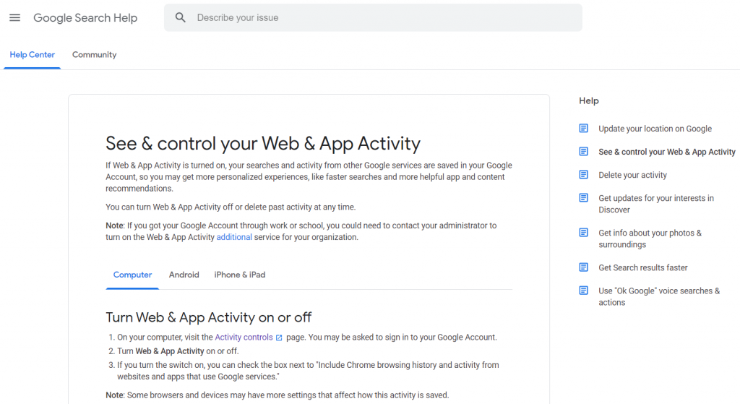Screen dimensions: 740x404
Task: Go to Google Search Help home title
Action: [85, 18]
